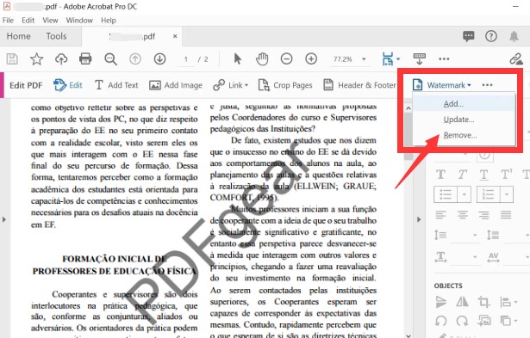The height and width of the screenshot is (338, 530).
Task: Justify text alignment
Action: click(506, 214)
